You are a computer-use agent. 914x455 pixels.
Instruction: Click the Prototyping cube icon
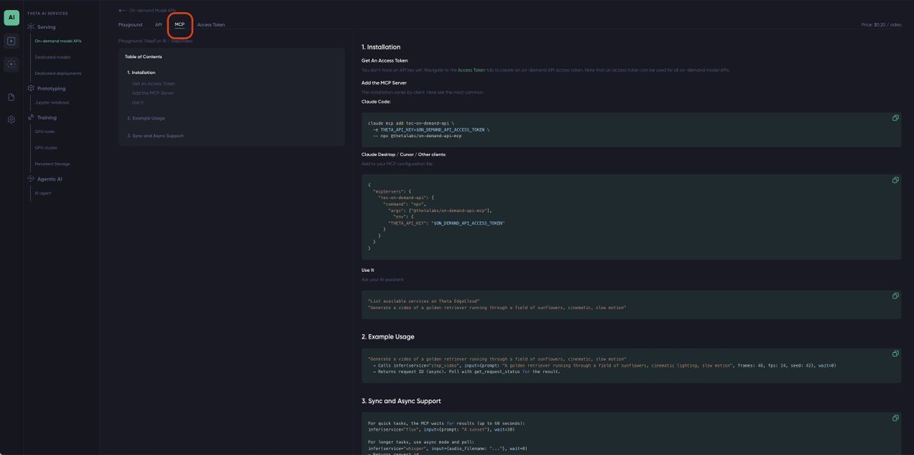pos(31,88)
